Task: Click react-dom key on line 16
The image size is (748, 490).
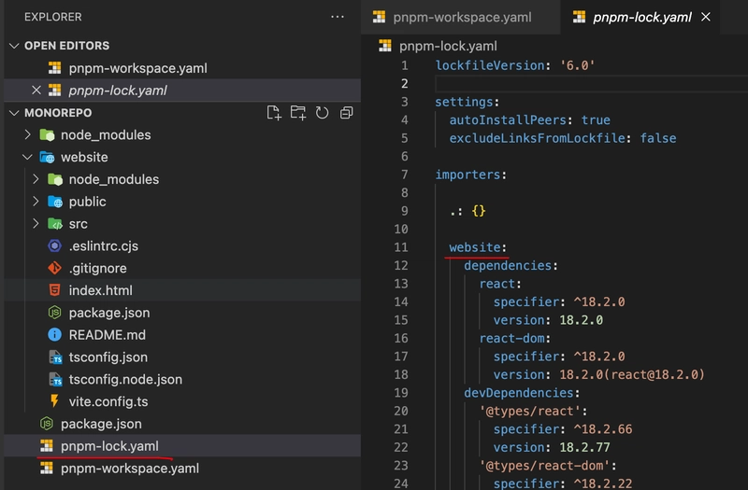Action: (x=511, y=339)
